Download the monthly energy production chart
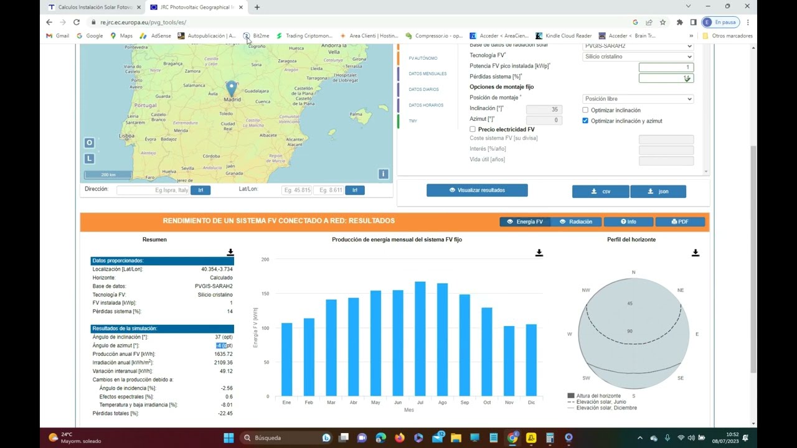This screenshot has height=448, width=797. [x=539, y=253]
